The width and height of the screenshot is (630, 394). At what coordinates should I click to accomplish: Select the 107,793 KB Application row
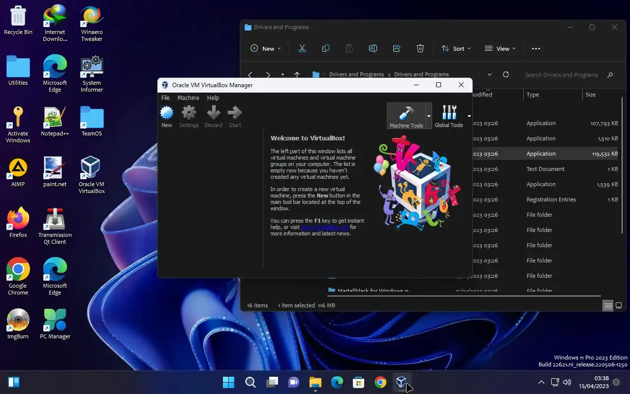545,123
